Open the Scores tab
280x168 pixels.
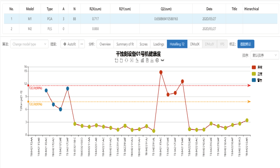143,44
